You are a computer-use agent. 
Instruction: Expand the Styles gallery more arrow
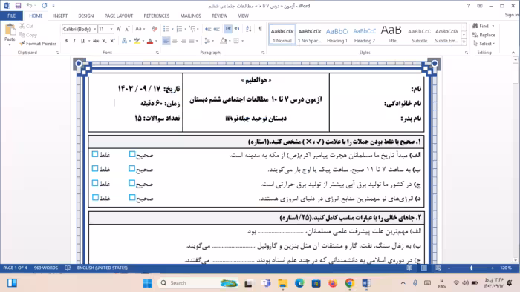pos(464,42)
